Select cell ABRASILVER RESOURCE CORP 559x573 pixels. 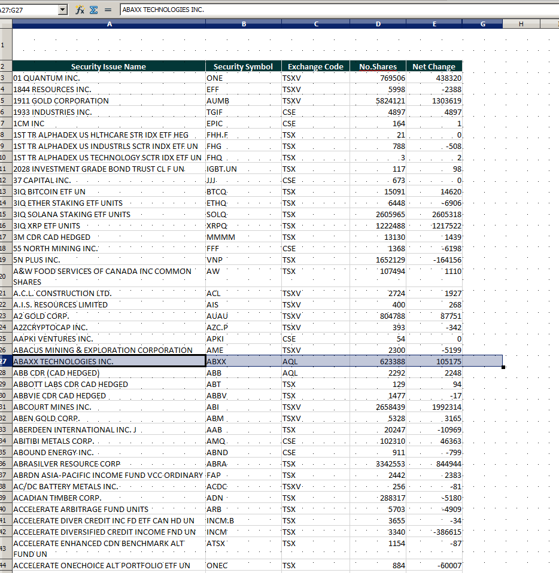point(109,464)
